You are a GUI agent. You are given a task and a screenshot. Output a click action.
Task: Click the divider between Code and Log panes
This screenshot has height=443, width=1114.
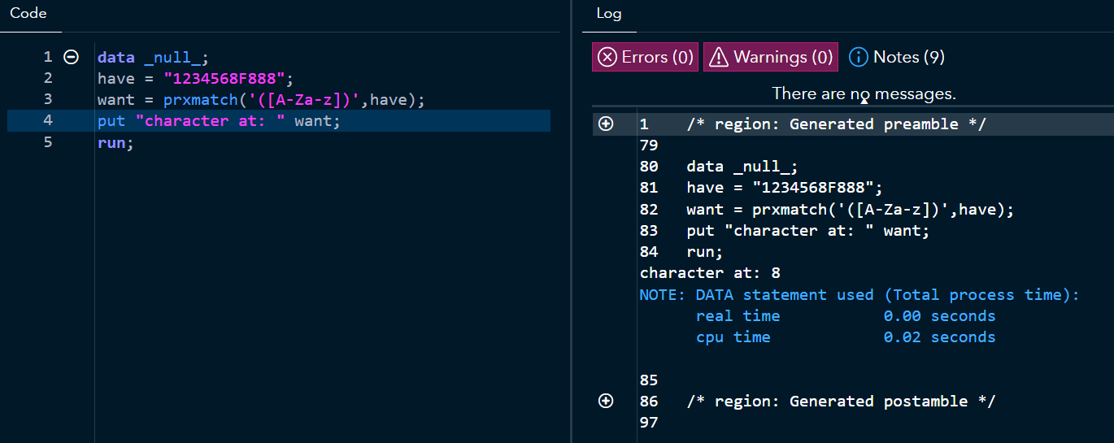(572, 221)
